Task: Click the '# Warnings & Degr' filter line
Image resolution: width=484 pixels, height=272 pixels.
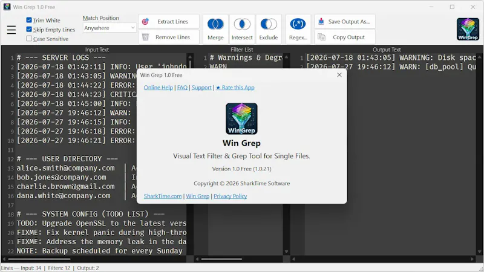Action: [x=246, y=57]
